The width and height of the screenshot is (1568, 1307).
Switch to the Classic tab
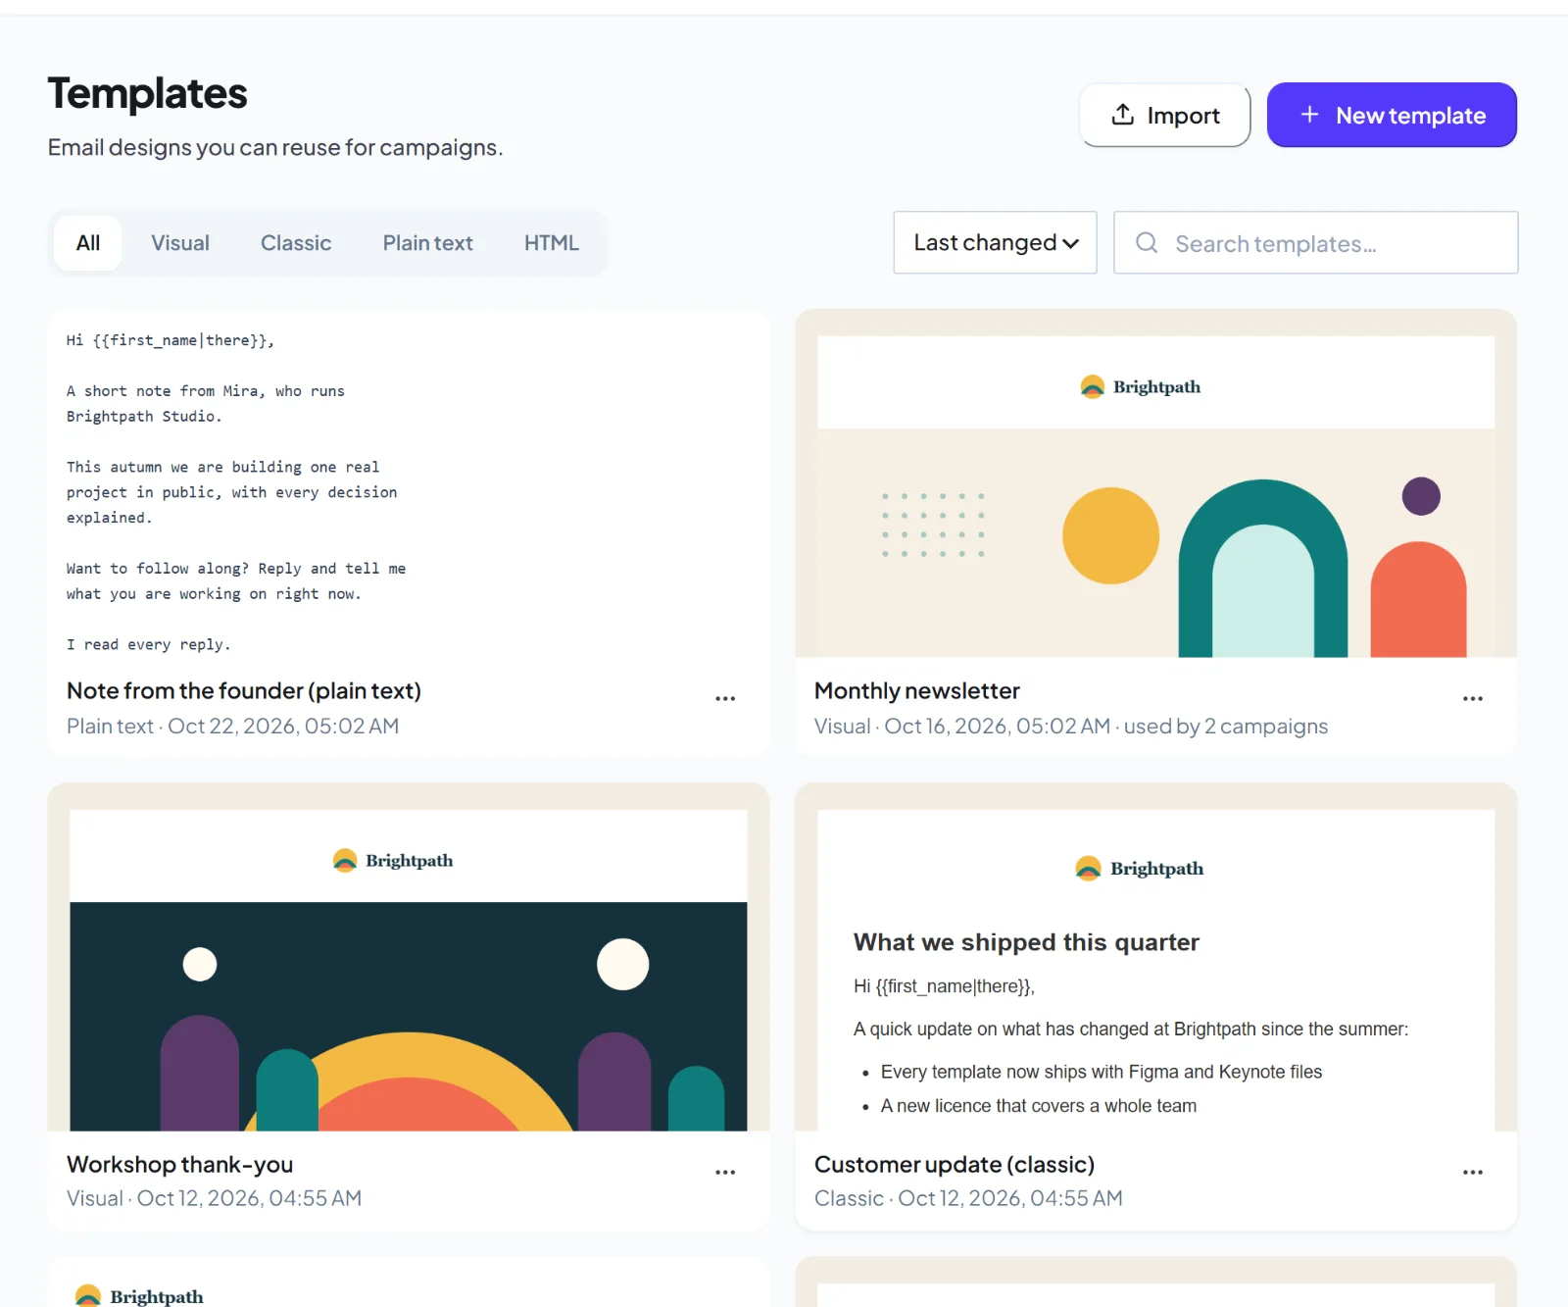tap(296, 243)
